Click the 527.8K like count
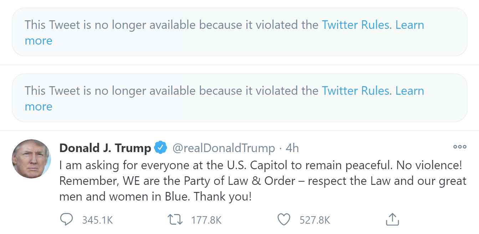The height and width of the screenshot is (234, 479). (x=315, y=220)
